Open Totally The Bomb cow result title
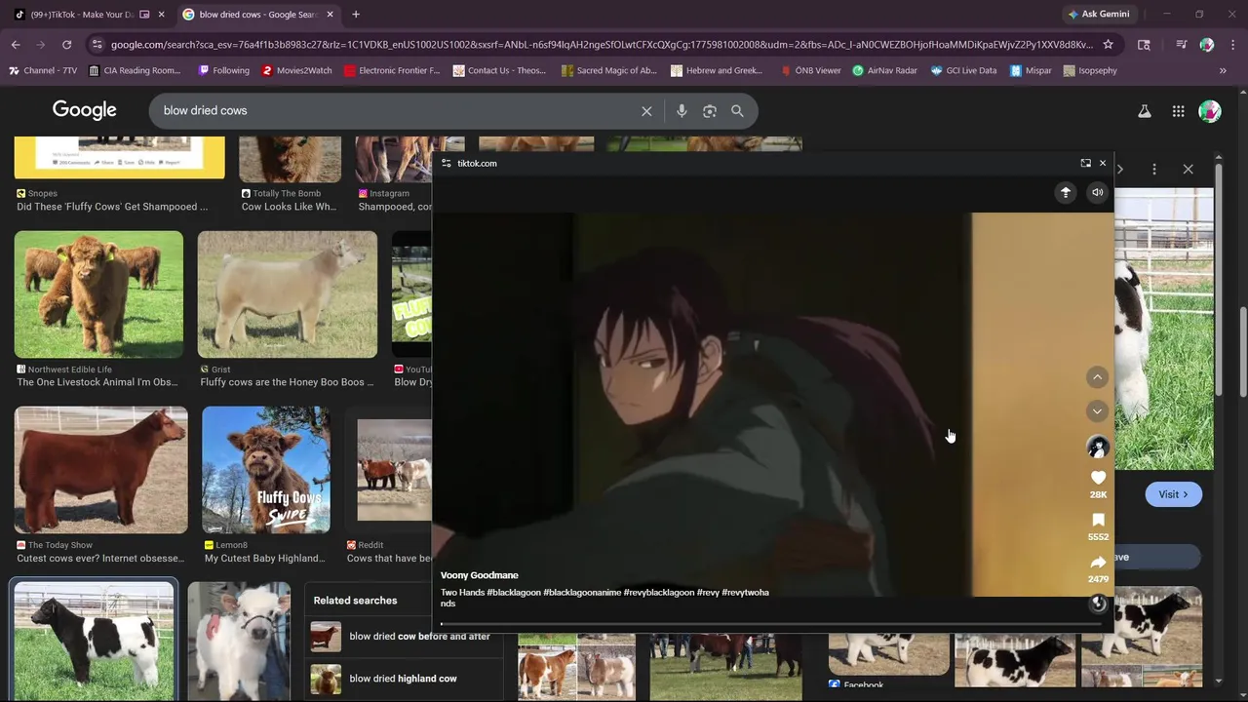Image resolution: width=1248 pixels, height=702 pixels. [289, 207]
